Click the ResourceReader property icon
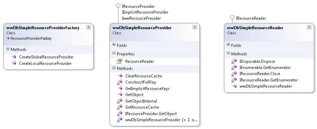 tap(120, 61)
